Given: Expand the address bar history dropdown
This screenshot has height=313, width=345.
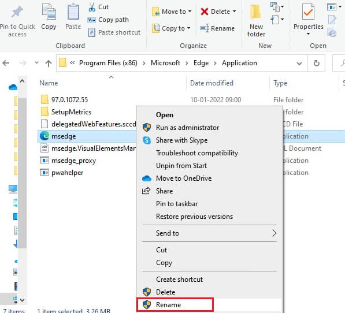Looking at the screenshot, I should (299, 64).
